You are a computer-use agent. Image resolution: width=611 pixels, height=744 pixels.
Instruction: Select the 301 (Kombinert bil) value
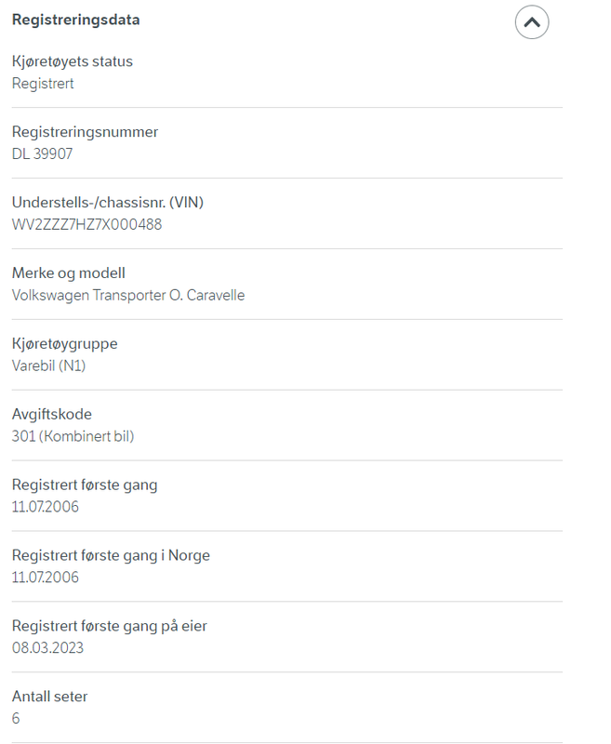click(73, 436)
